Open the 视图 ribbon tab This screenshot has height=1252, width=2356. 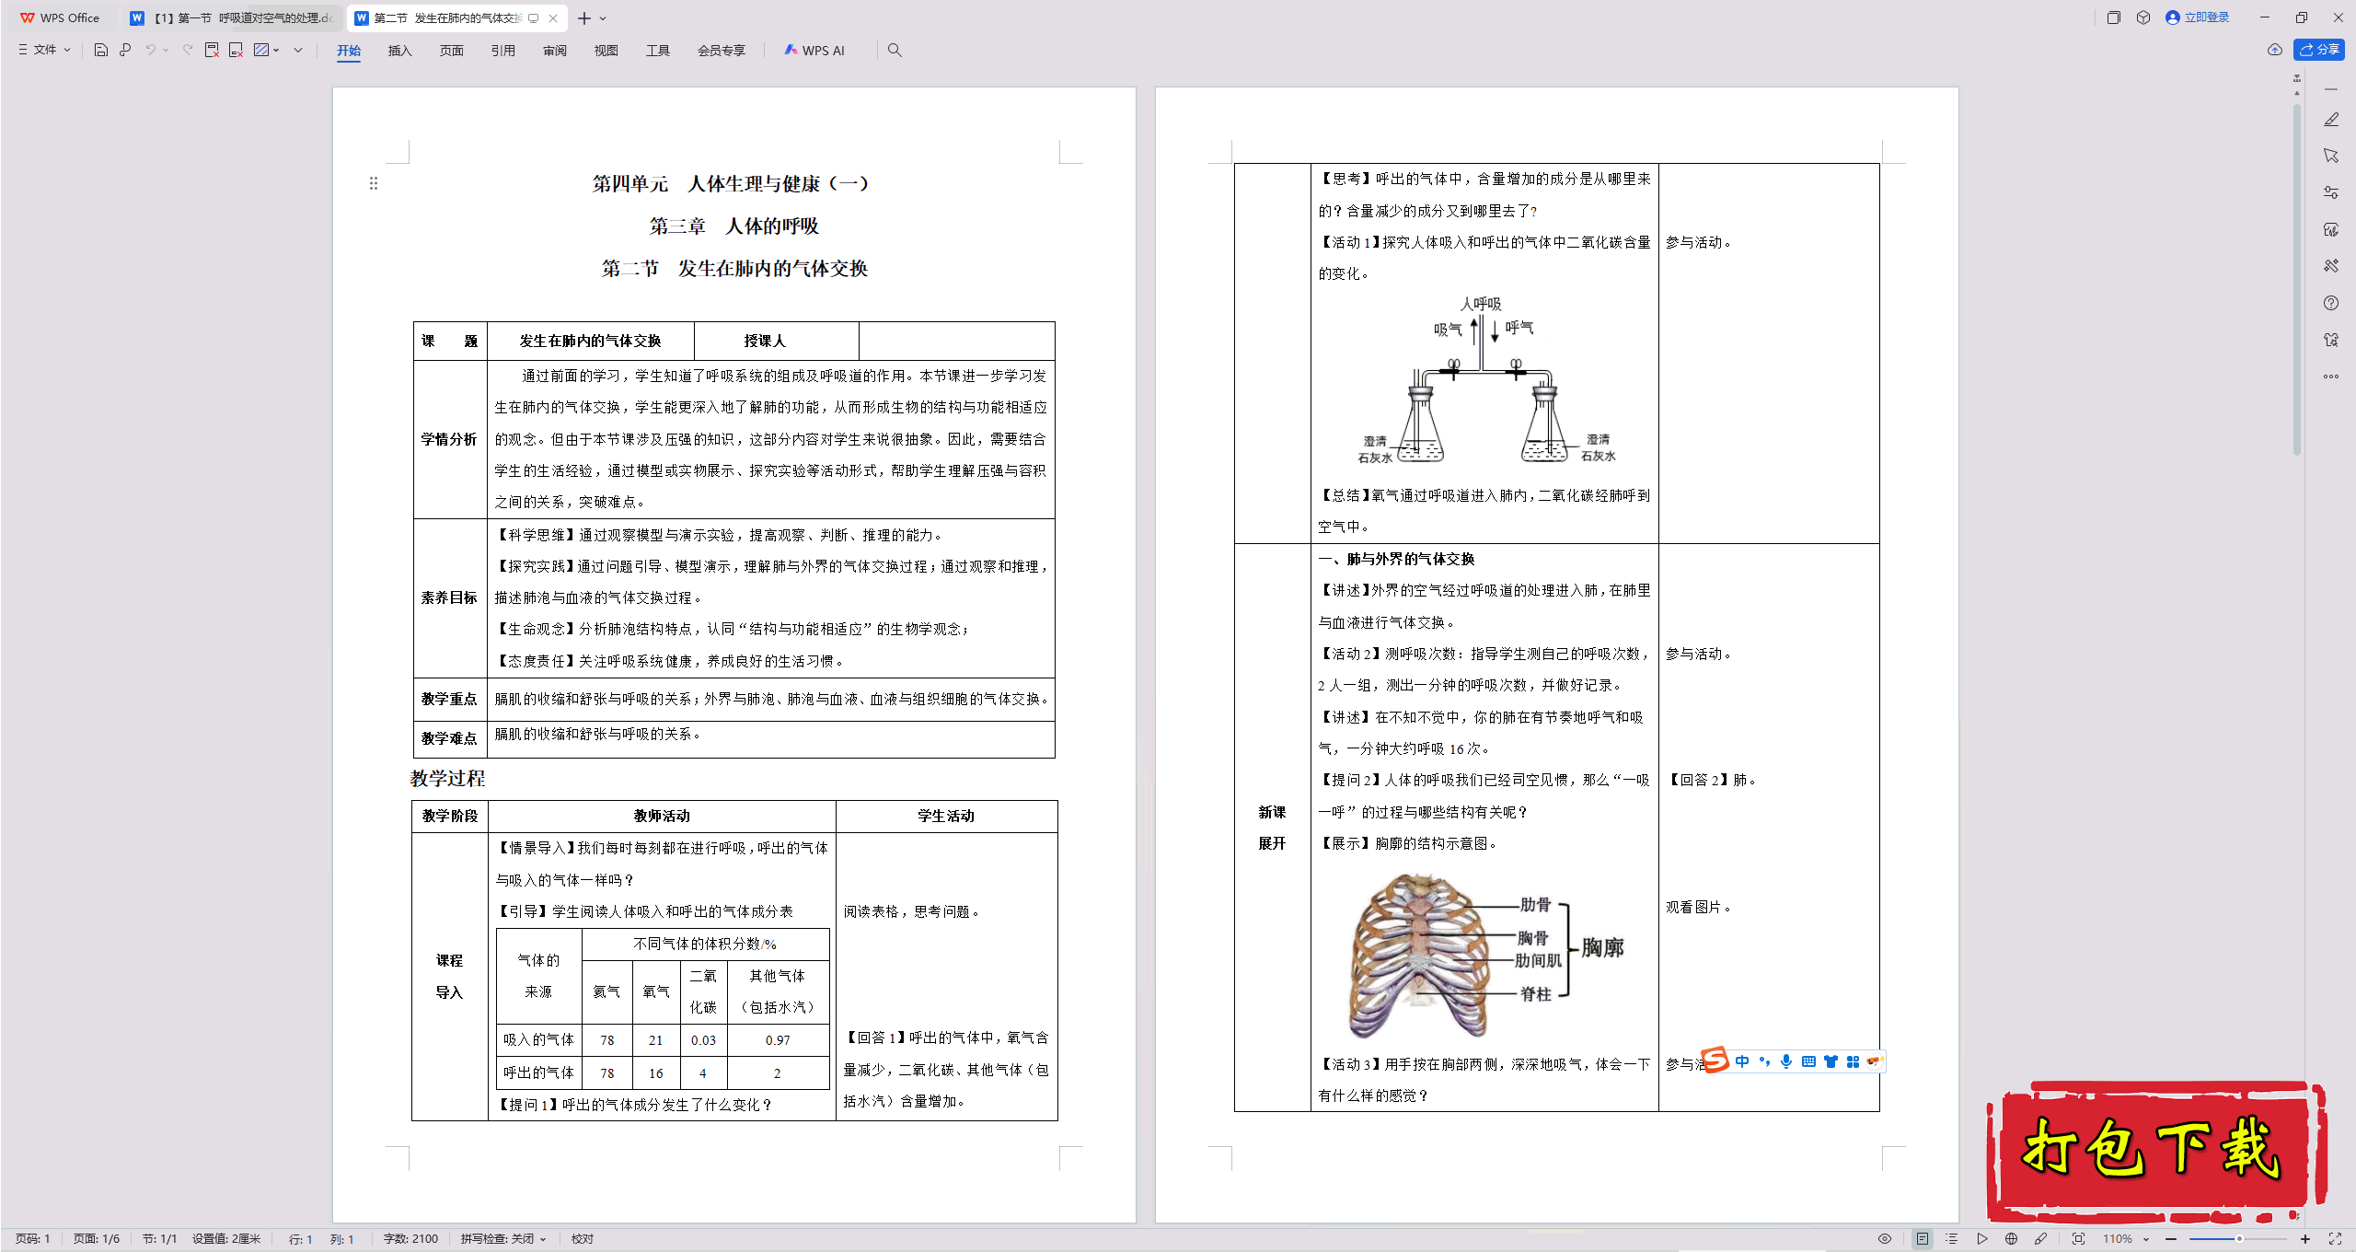tap(606, 51)
